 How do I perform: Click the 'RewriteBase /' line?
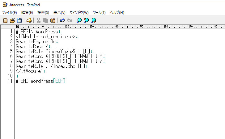tap(32, 46)
